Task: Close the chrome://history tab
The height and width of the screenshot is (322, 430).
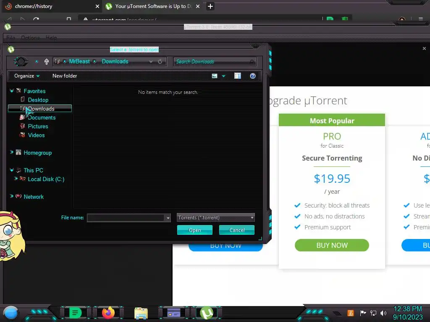Action: click(97, 6)
